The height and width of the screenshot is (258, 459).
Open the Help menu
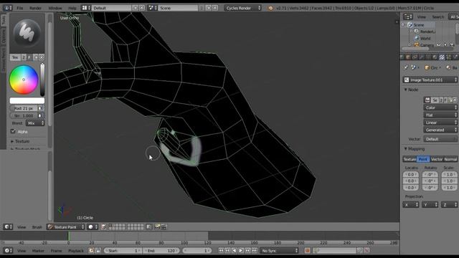pyautogui.click(x=72, y=8)
